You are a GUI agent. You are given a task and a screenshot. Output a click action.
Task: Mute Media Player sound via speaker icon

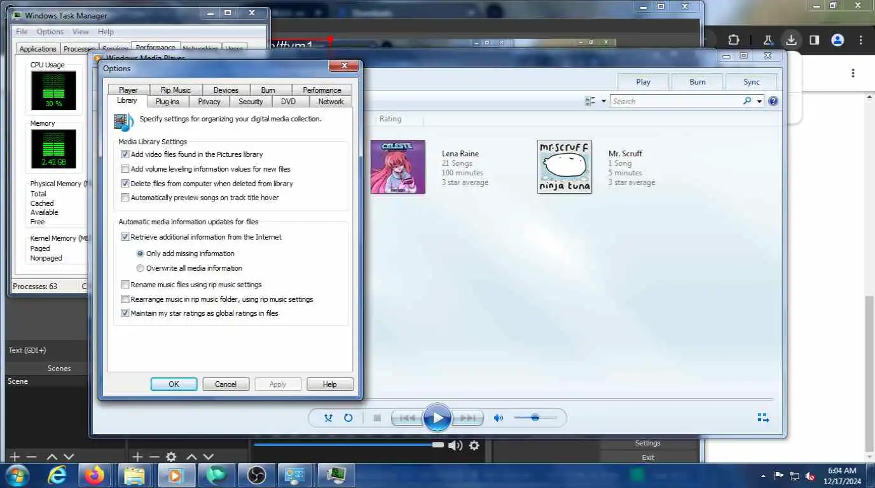click(x=499, y=418)
